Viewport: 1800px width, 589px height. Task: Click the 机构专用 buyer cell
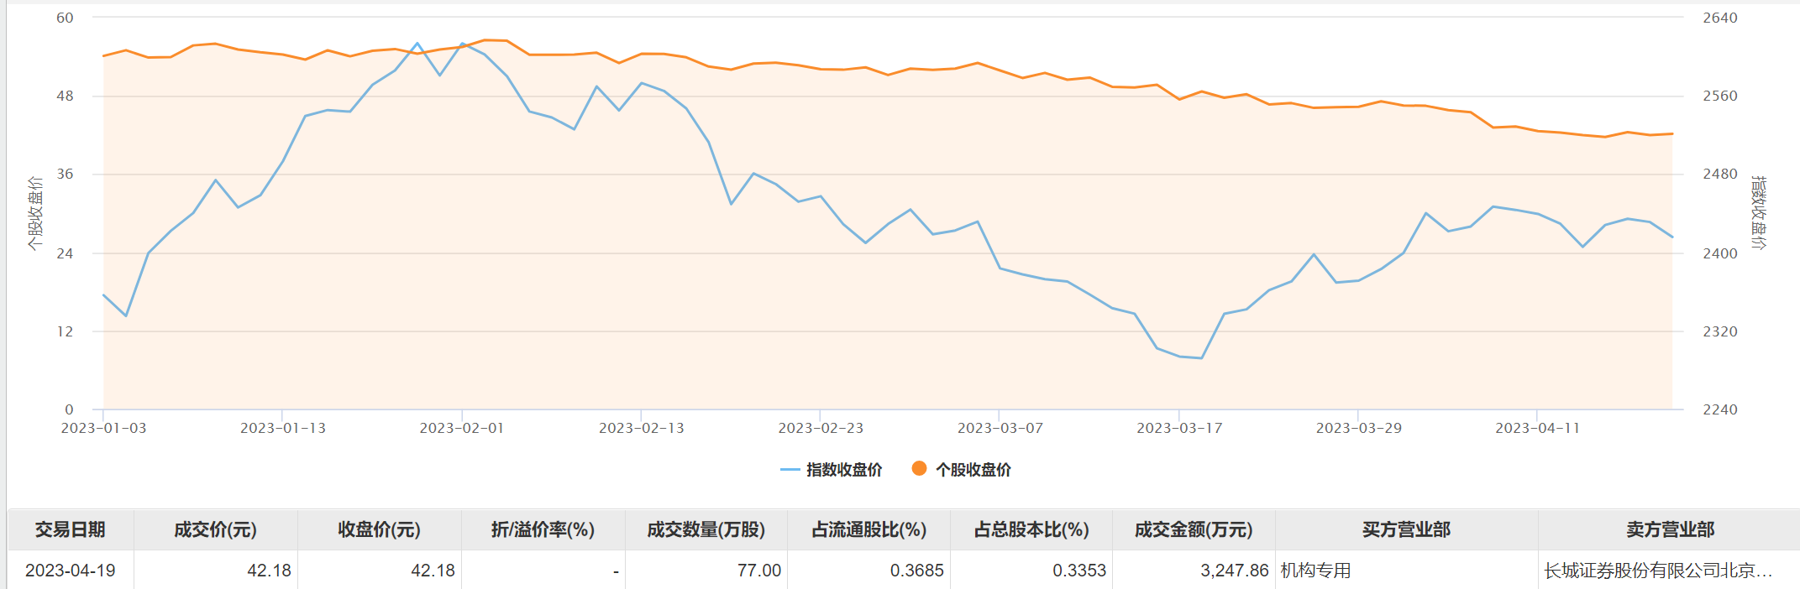(1315, 571)
